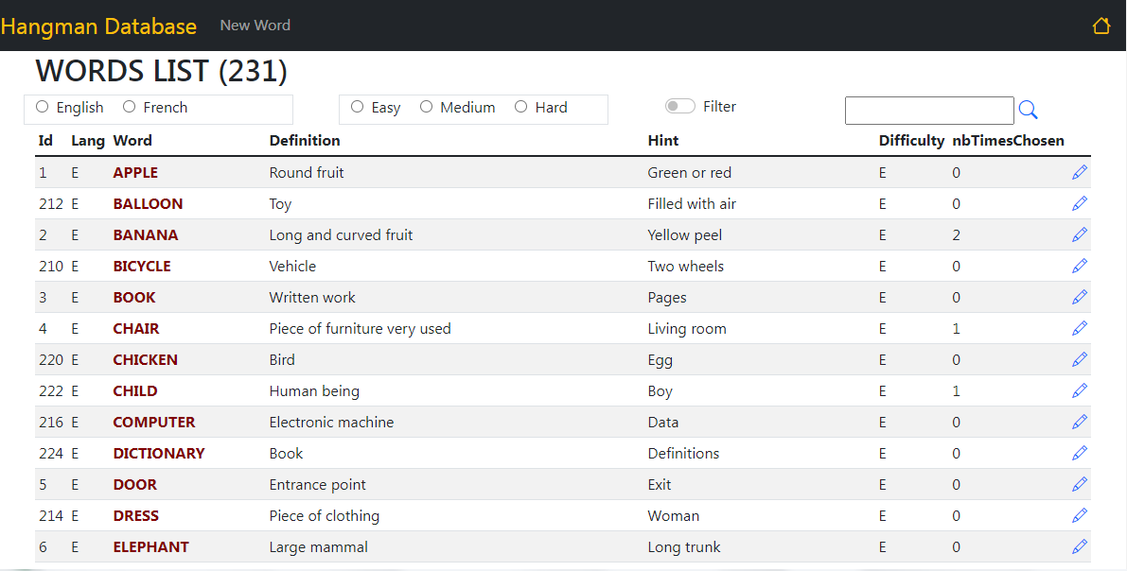1127x571 pixels.
Task: Edit the CHILD row with pencil icon
Action: [x=1080, y=390]
